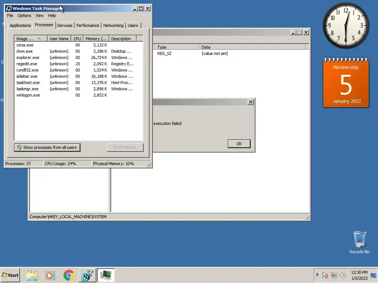Screen dimensions: 378x283
Task: Click the Host Proc... description cell
Action: 122,83
